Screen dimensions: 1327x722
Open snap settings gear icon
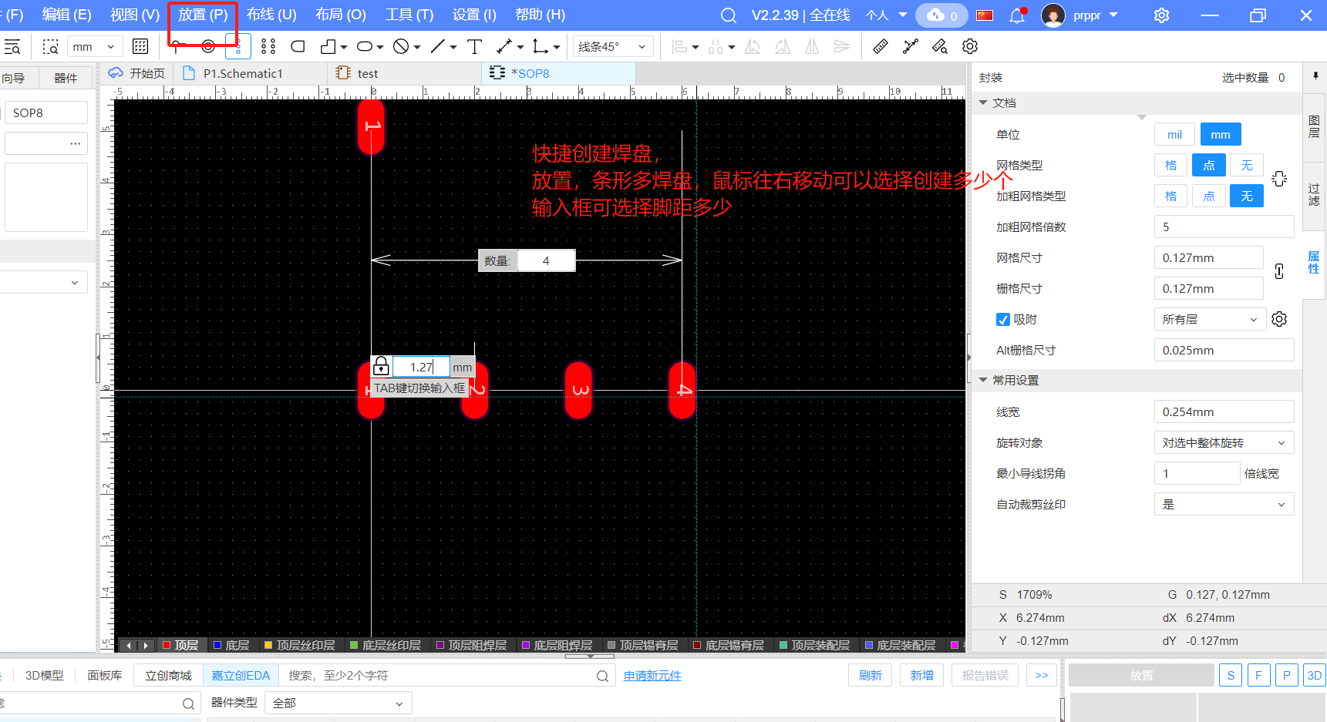pos(1279,319)
